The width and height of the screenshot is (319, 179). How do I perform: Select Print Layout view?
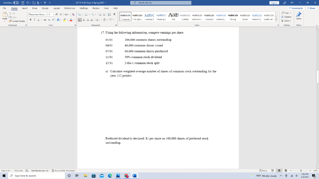tap(279, 171)
